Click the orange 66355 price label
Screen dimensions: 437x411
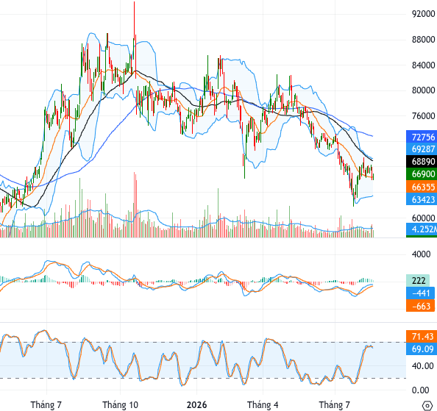tap(422, 187)
